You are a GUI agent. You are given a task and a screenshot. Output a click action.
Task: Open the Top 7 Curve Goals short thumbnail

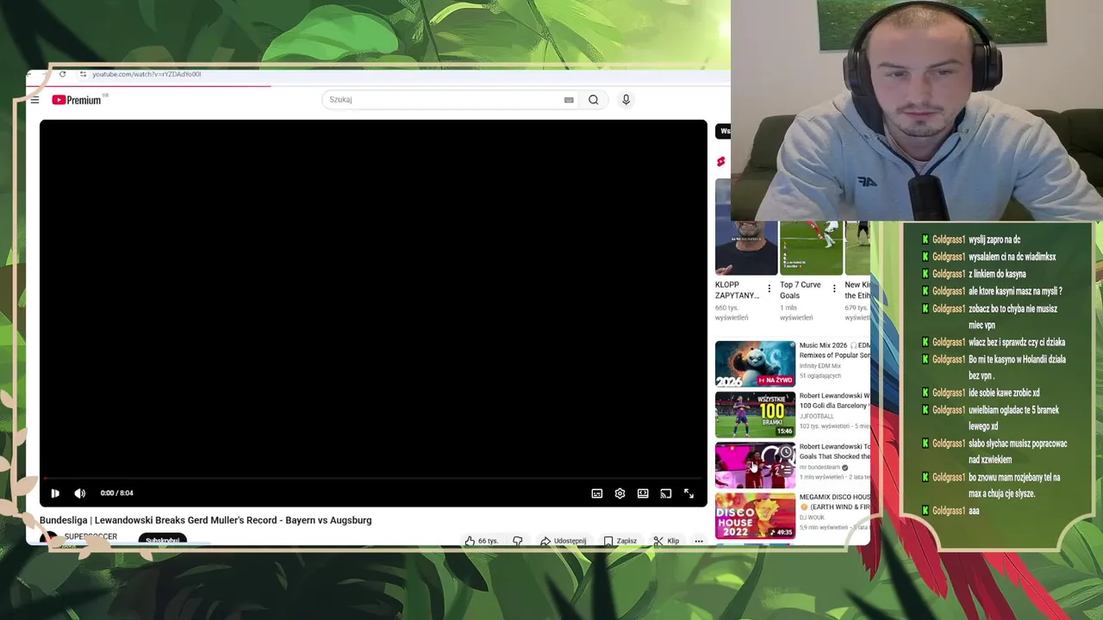click(811, 248)
